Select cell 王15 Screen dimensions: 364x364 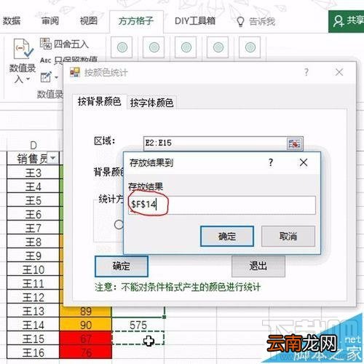(x=33, y=339)
